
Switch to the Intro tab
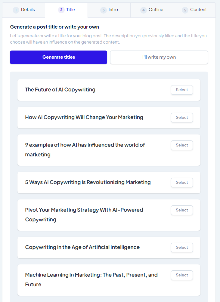click(109, 10)
